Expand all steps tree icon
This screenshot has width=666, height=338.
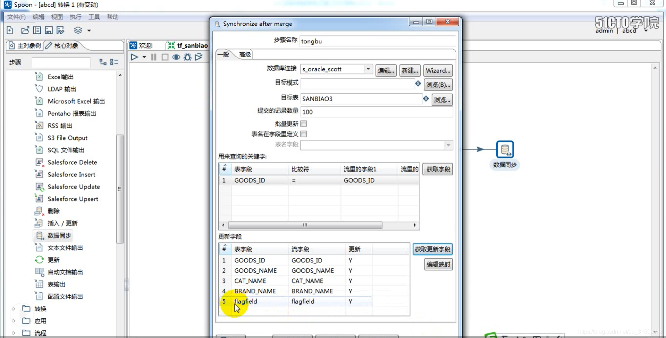[103, 62]
